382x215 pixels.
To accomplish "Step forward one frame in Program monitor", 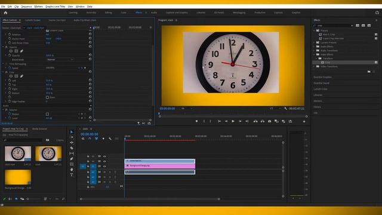I will (240, 121).
